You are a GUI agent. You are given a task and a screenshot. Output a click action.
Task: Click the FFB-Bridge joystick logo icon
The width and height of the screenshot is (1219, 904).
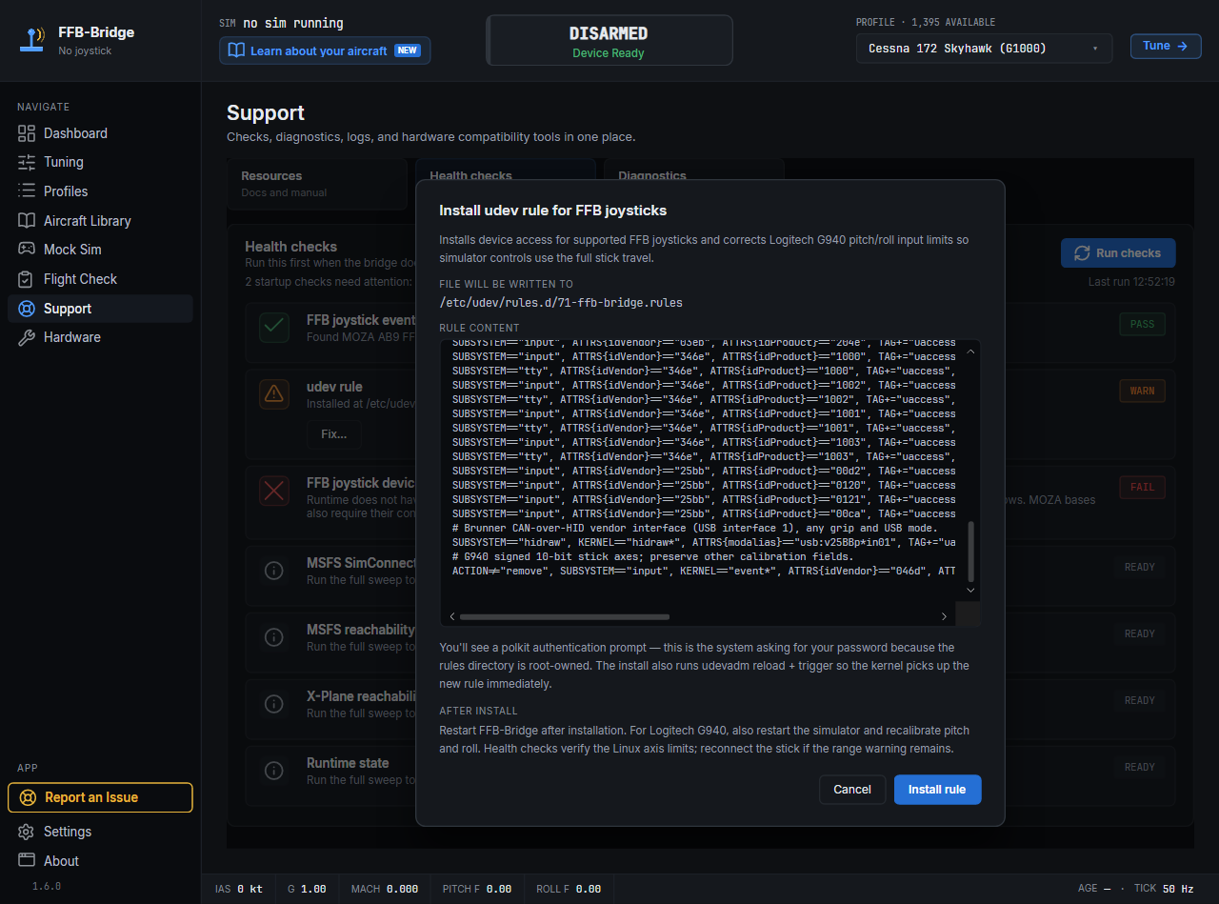31,39
